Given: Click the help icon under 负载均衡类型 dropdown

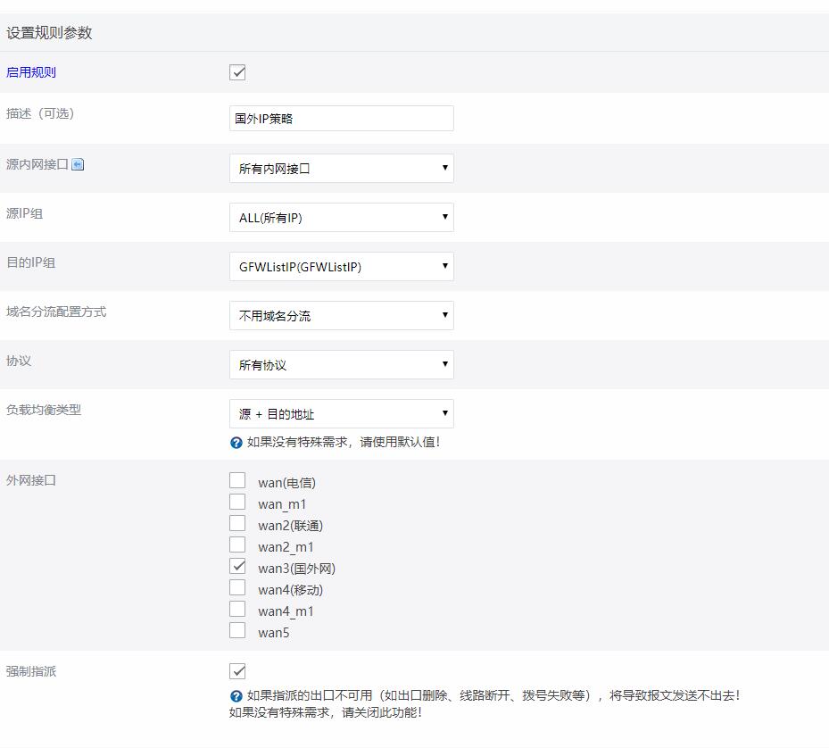Looking at the screenshot, I should (236, 443).
